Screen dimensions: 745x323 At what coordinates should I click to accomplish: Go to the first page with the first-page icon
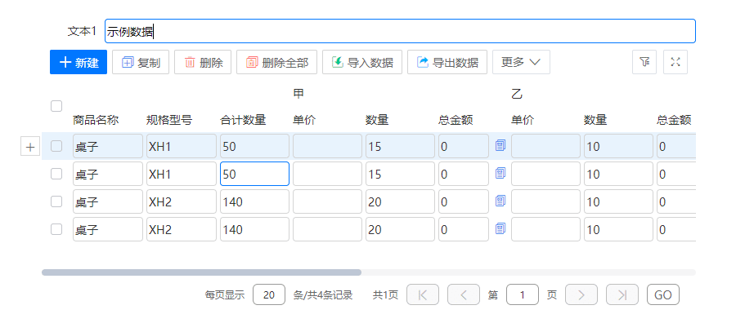423,294
